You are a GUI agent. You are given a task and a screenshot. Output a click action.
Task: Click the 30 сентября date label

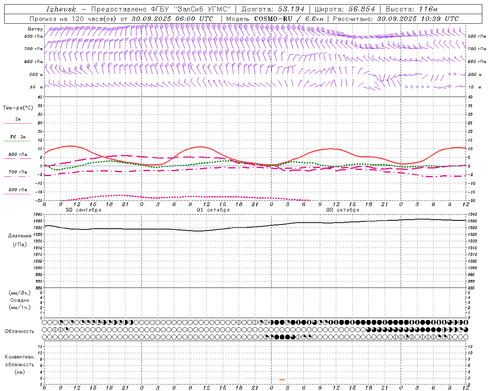pos(83,210)
